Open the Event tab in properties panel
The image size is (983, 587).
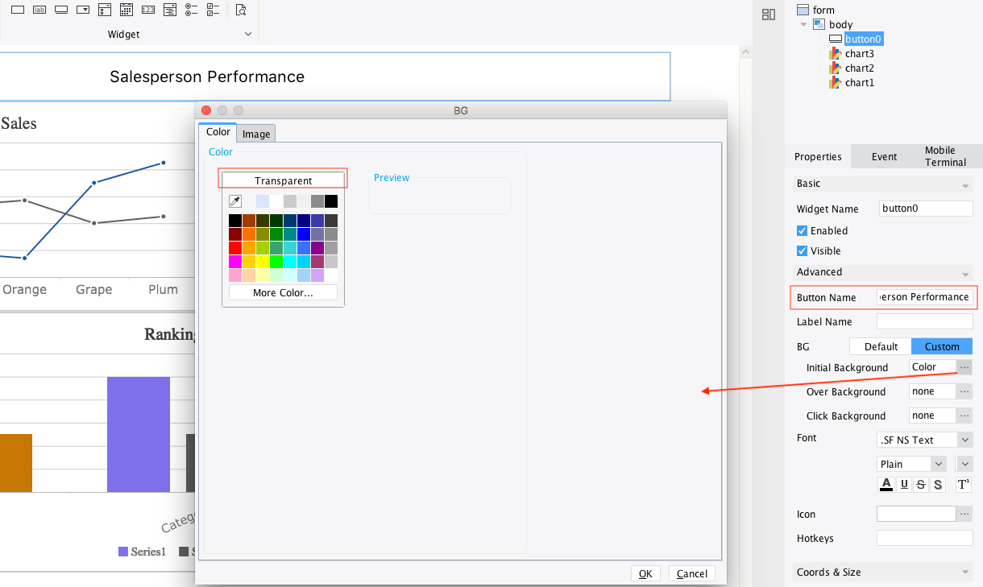point(884,157)
